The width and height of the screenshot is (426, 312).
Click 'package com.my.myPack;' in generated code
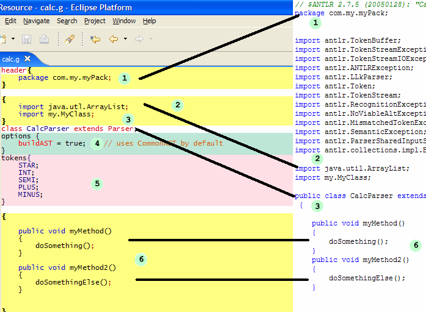pyautogui.click(x=342, y=13)
